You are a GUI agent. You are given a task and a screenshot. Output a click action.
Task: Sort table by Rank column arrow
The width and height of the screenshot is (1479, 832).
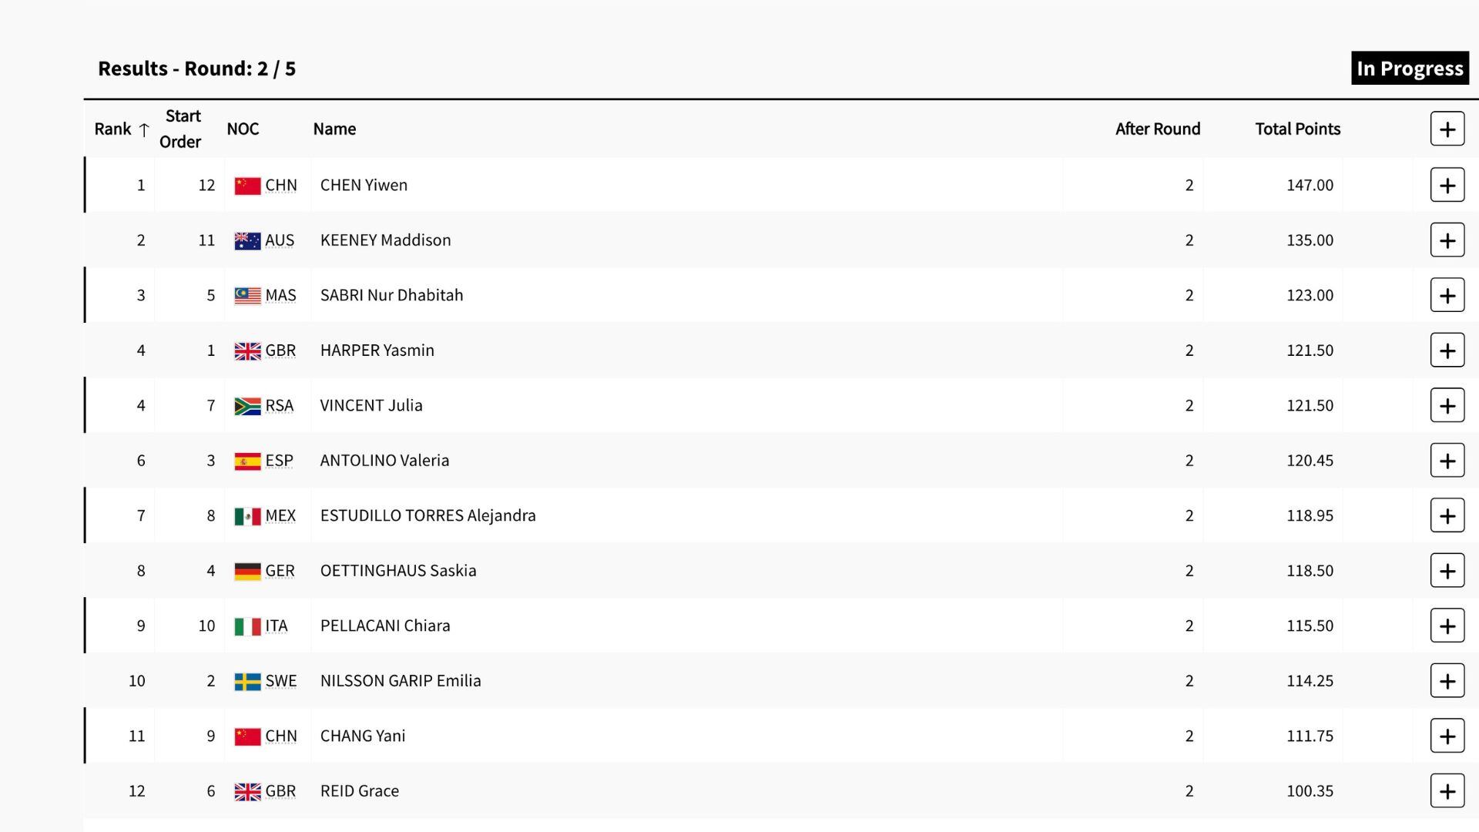click(x=143, y=129)
